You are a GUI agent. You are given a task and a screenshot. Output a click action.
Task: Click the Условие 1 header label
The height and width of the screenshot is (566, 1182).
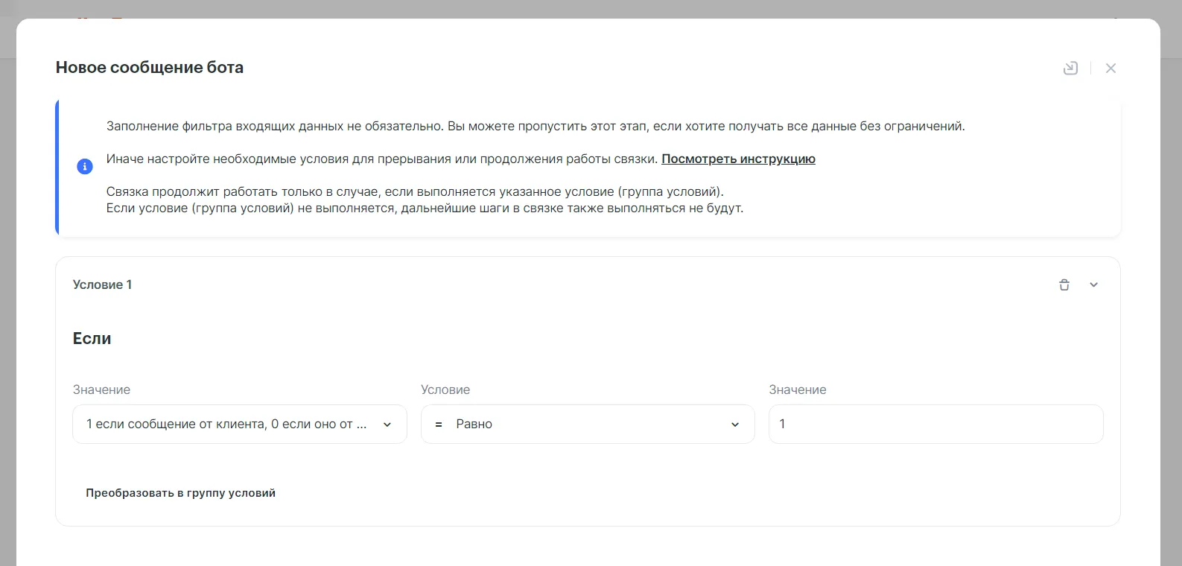[103, 284]
